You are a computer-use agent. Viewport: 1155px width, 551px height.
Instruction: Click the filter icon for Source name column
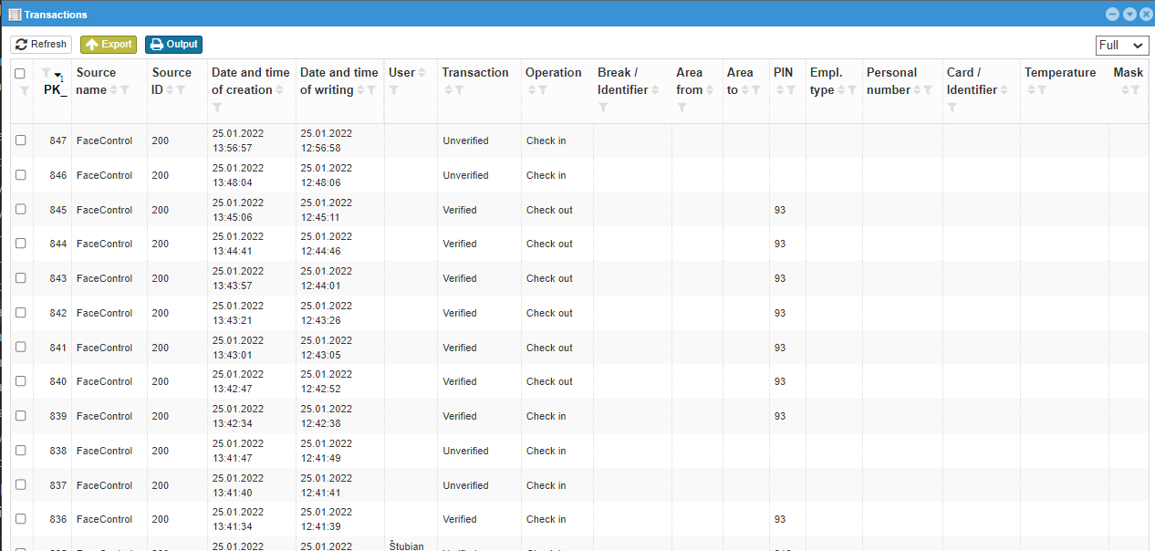coord(125,90)
